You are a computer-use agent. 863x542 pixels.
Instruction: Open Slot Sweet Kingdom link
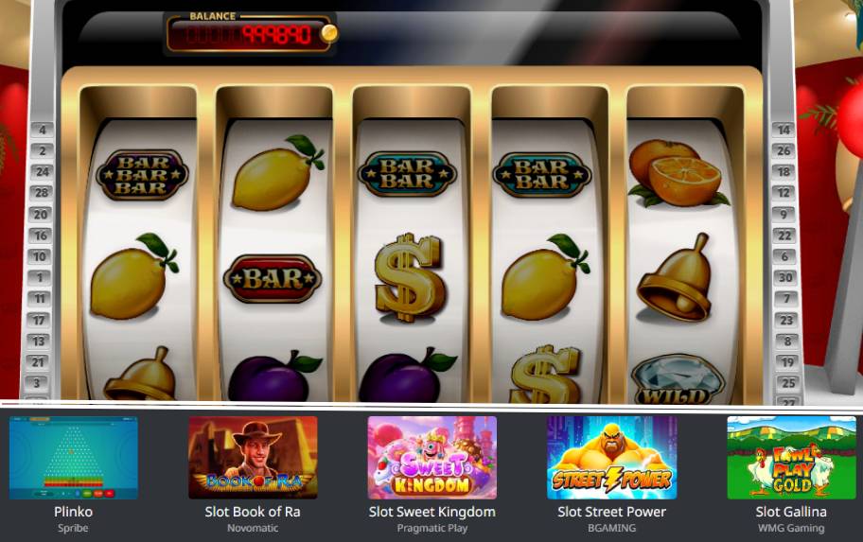coord(432,512)
